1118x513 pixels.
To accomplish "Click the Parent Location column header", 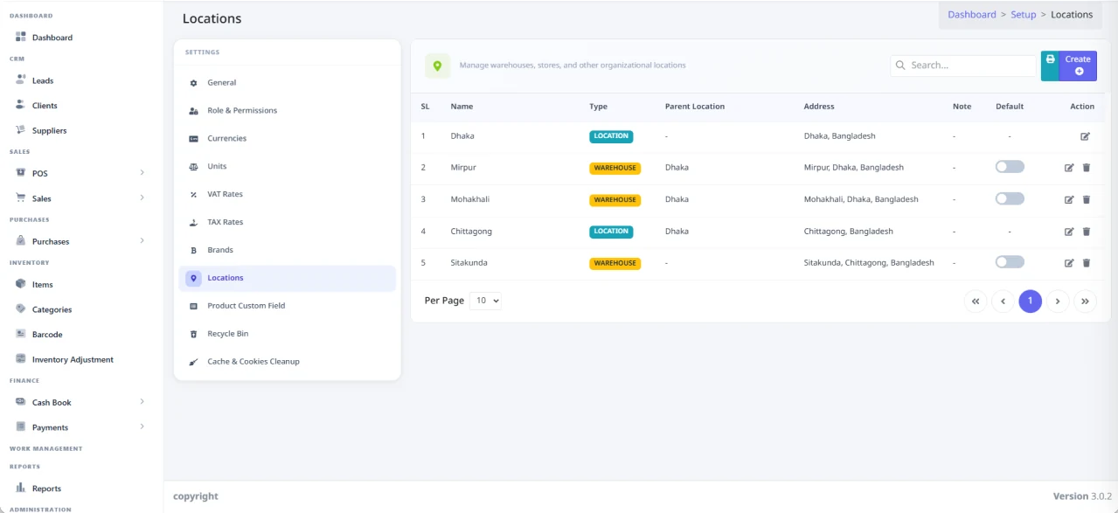I will pos(695,107).
